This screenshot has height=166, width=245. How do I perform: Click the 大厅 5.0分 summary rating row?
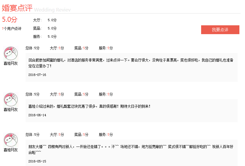45,20
